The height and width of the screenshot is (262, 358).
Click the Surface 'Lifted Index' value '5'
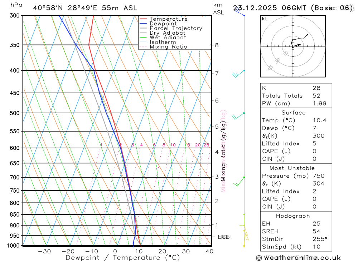pyautogui.click(x=315, y=144)
